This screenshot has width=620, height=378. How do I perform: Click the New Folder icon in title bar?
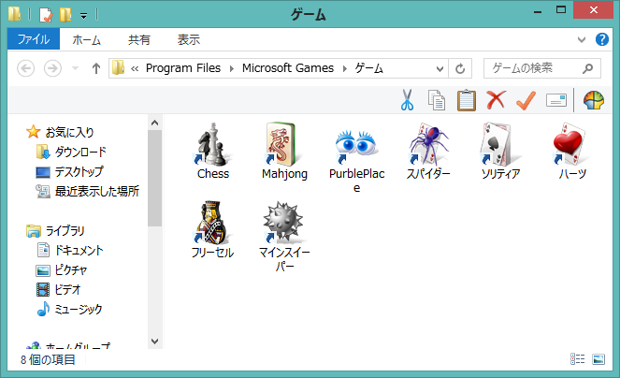[x=65, y=15]
